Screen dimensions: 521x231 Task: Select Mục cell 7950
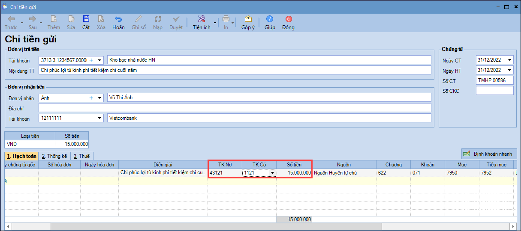462,172
